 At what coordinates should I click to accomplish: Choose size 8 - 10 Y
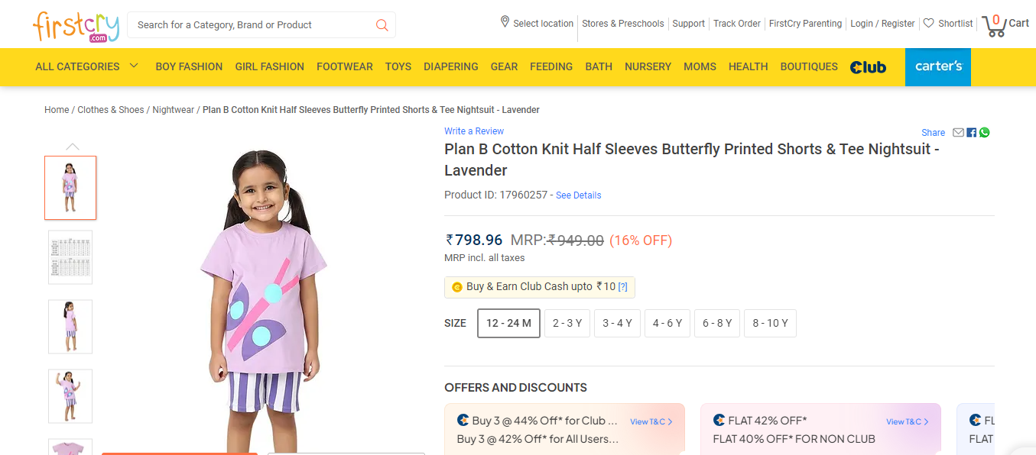tap(770, 323)
